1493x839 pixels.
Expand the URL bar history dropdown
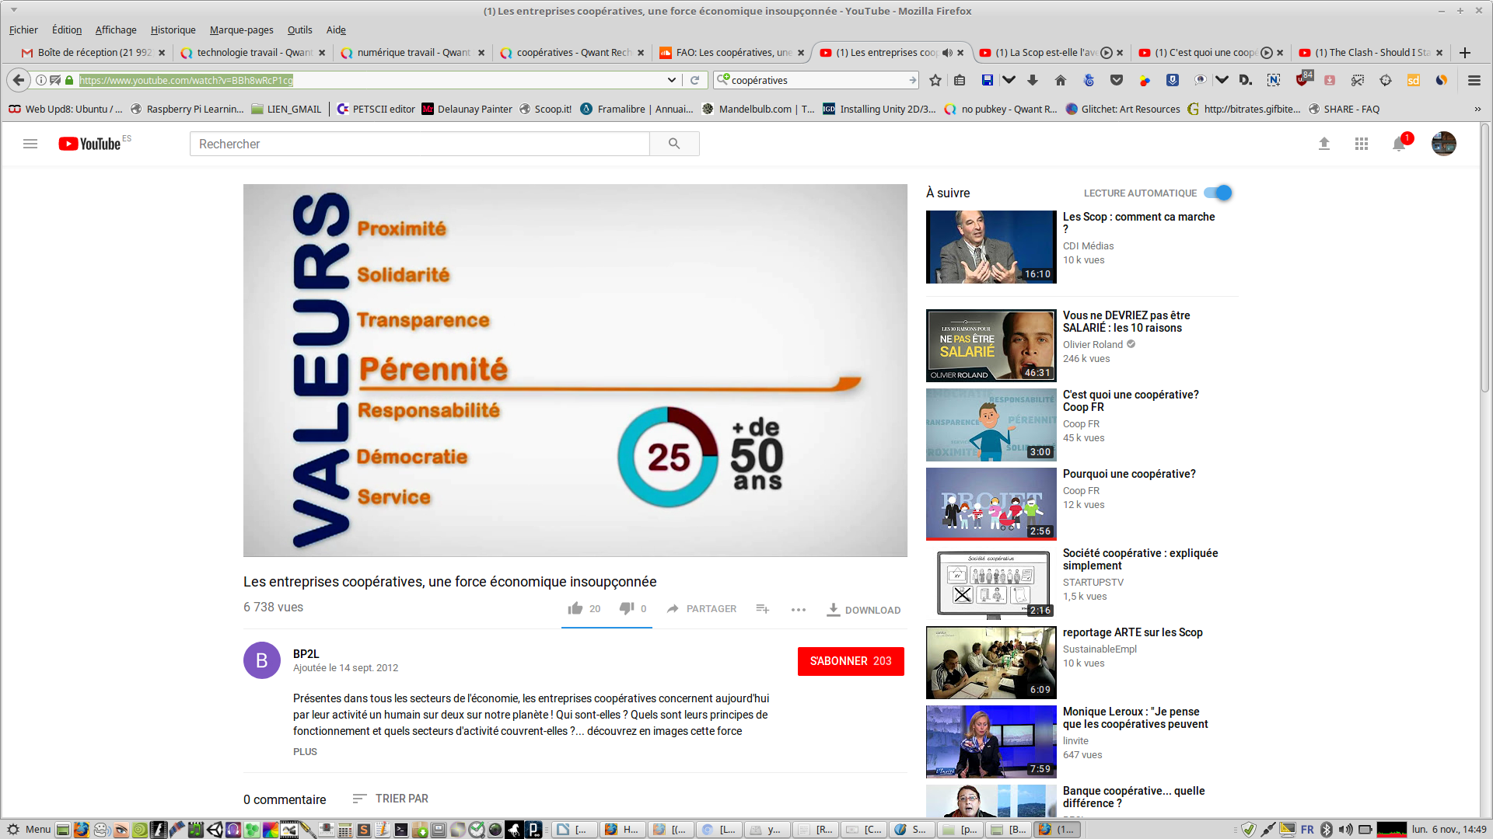point(672,80)
